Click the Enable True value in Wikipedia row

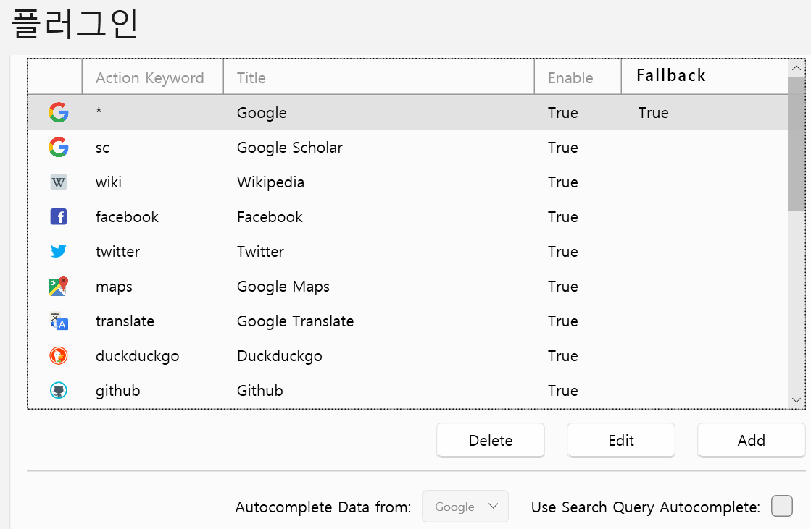[x=562, y=182]
